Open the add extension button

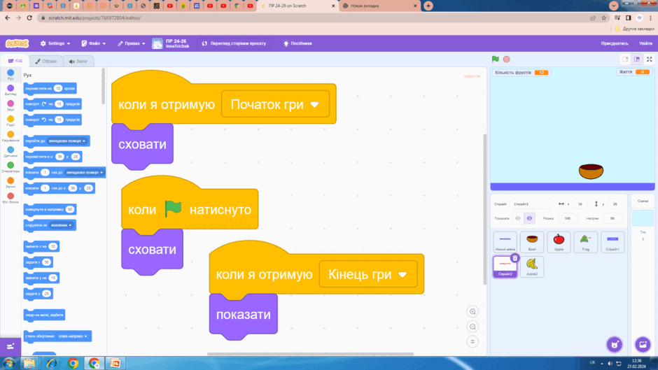tap(10, 346)
